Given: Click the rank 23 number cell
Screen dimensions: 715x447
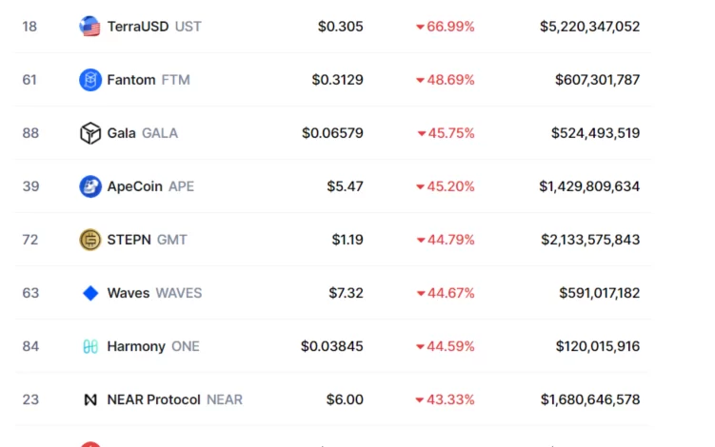Looking at the screenshot, I should pos(30,399).
